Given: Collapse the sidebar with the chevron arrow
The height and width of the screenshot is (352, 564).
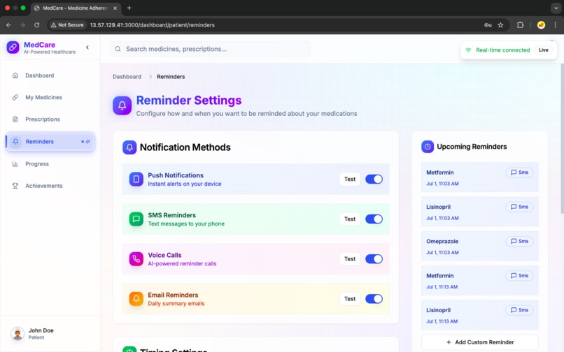Looking at the screenshot, I should 87,47.
